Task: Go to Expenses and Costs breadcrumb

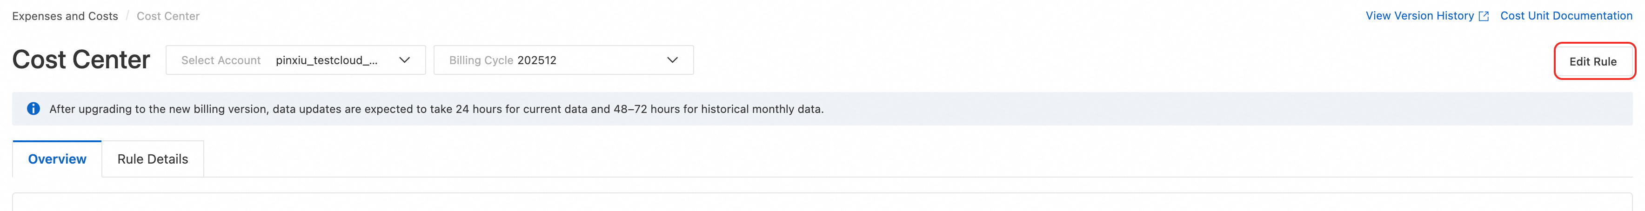Action: click(x=65, y=16)
